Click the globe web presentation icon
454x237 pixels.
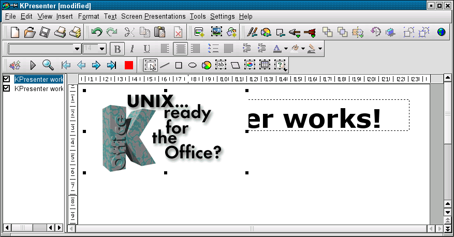pos(441,32)
